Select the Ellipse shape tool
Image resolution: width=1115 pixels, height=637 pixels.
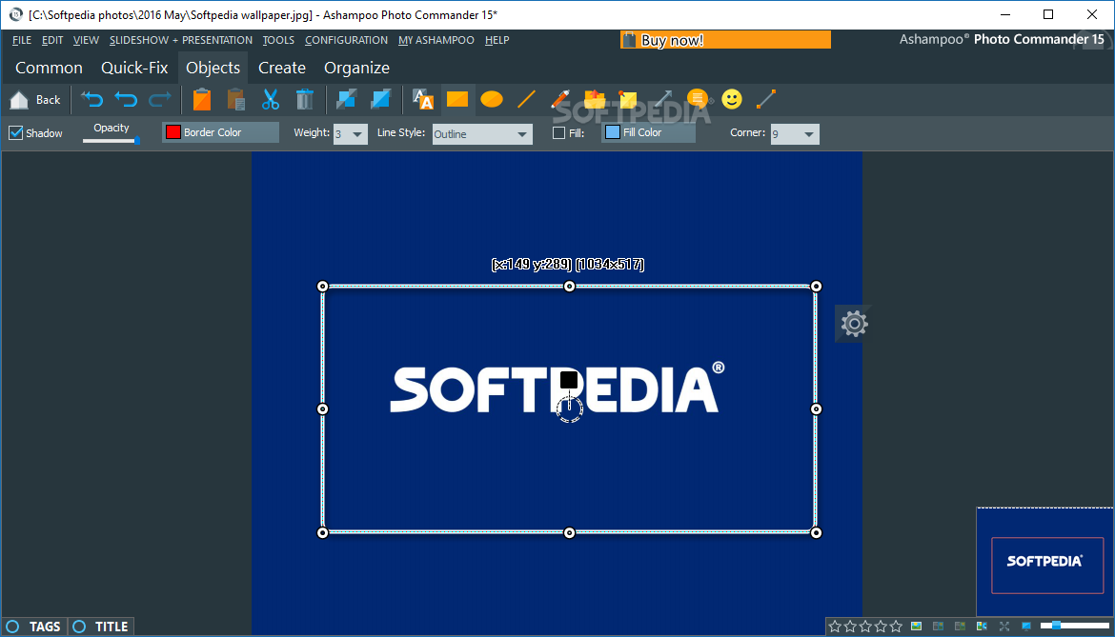pos(492,99)
